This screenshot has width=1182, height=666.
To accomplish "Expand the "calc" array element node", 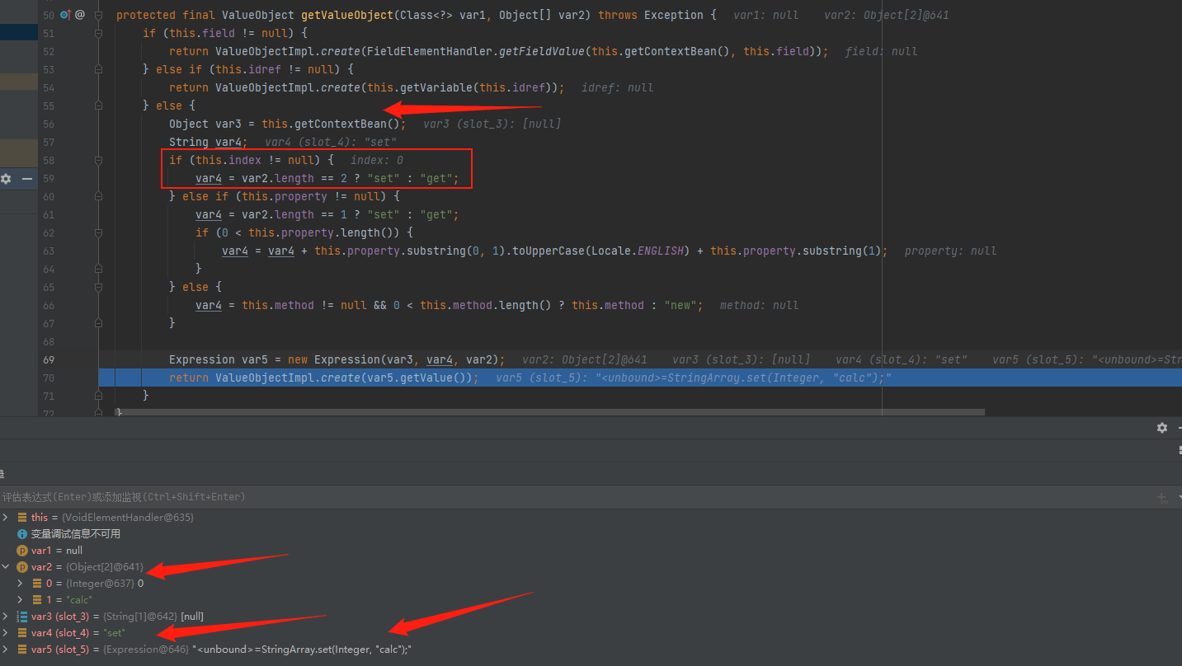I will (x=21, y=600).
